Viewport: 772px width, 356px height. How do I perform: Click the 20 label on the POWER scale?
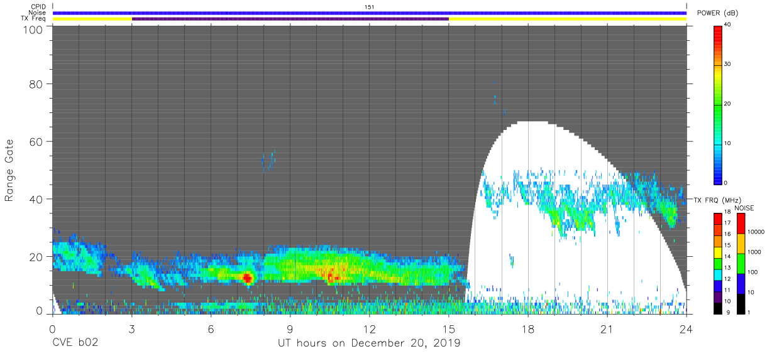[726, 104]
